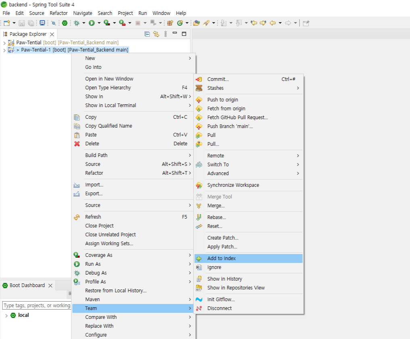This screenshot has width=410, height=339.
Task: Open the Stashes submenu
Action: click(x=248, y=88)
